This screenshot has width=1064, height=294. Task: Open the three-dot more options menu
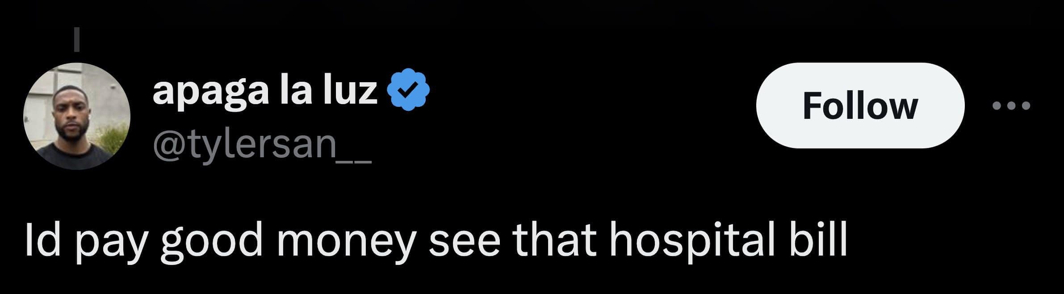[x=1011, y=106]
